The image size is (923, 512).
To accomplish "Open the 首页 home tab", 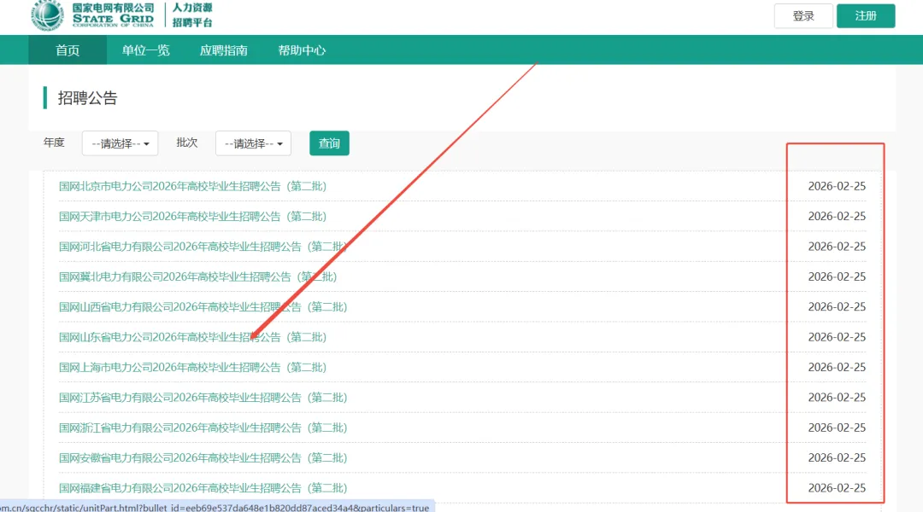I will tap(68, 50).
